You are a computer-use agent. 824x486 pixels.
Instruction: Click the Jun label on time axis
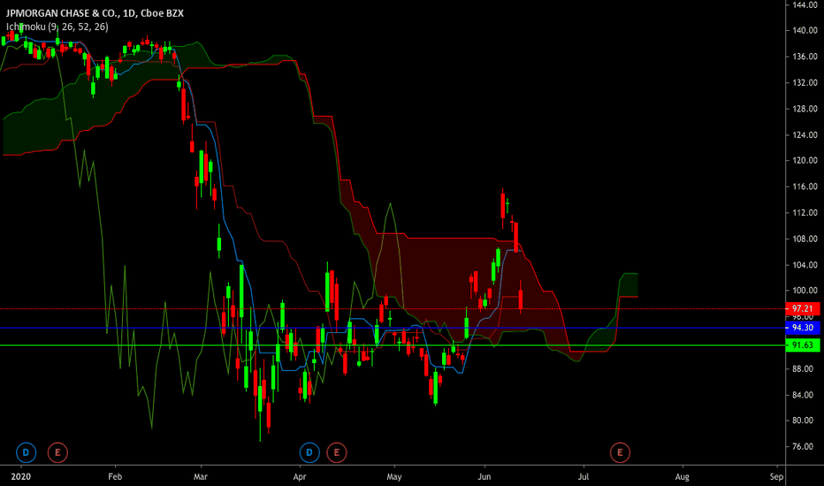[x=484, y=476]
